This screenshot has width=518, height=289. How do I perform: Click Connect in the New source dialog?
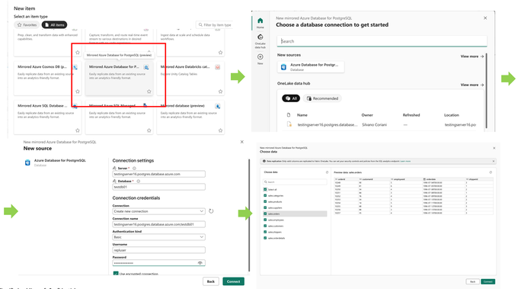pyautogui.click(x=234, y=281)
